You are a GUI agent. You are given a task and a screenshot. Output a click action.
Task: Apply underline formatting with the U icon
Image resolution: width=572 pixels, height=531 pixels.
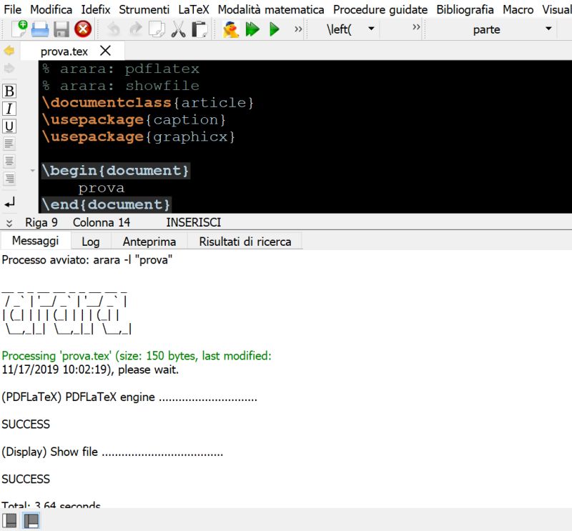9,126
